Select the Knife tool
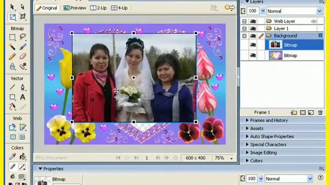This screenshot has width=329, height=185. (23, 106)
